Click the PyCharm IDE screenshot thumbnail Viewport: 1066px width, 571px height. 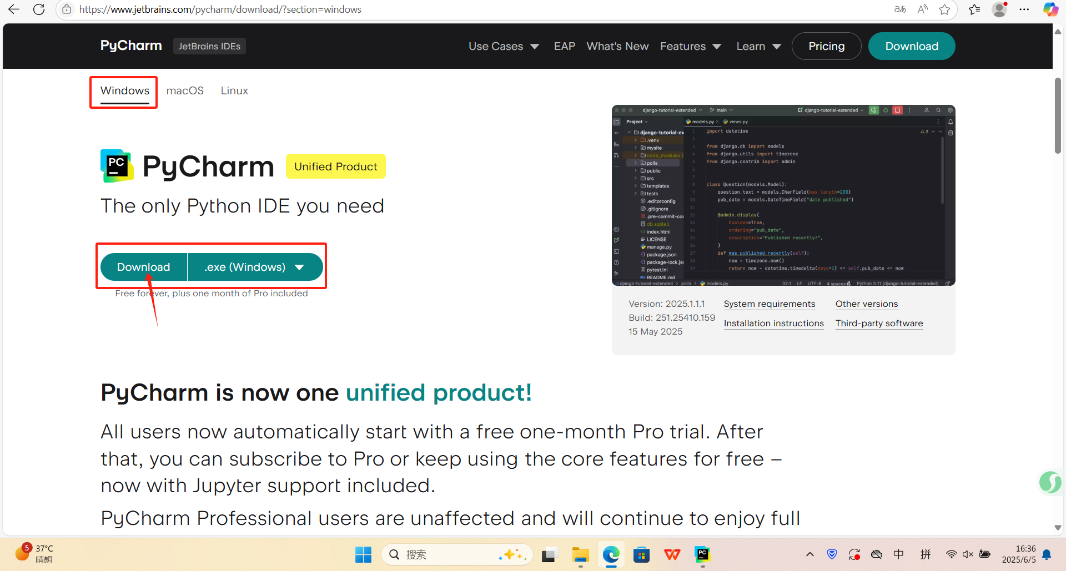click(783, 195)
